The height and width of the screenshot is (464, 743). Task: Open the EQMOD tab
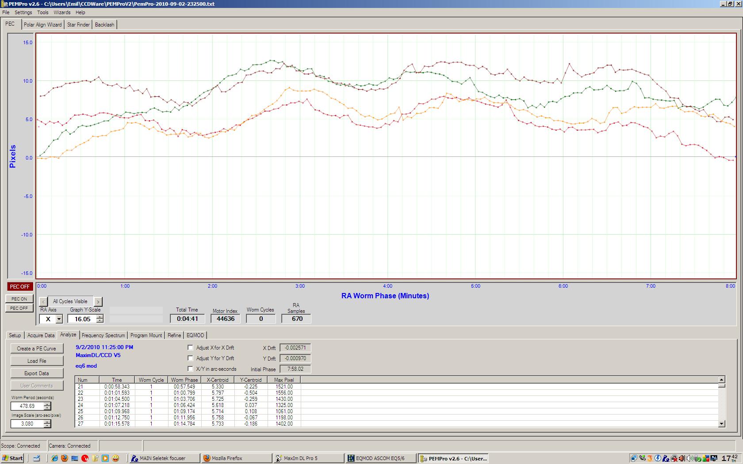pyautogui.click(x=195, y=335)
